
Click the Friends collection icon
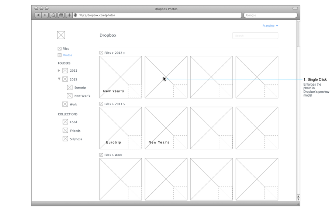click(65, 130)
